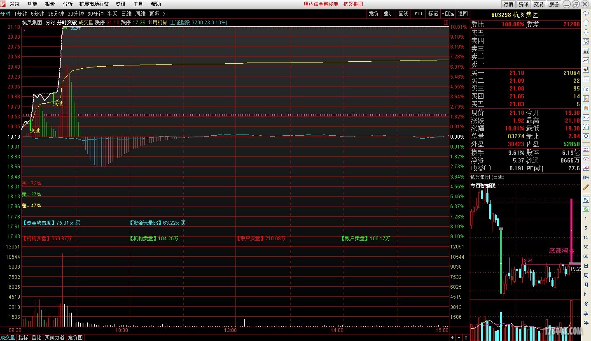The height and width of the screenshot is (341, 591).
Task: Open the 帮助 menu
Action: tap(156, 4)
